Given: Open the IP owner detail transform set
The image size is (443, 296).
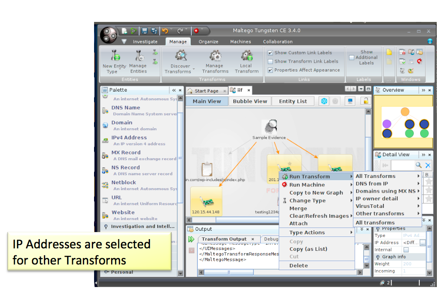Looking at the screenshot, I should (x=387, y=199).
